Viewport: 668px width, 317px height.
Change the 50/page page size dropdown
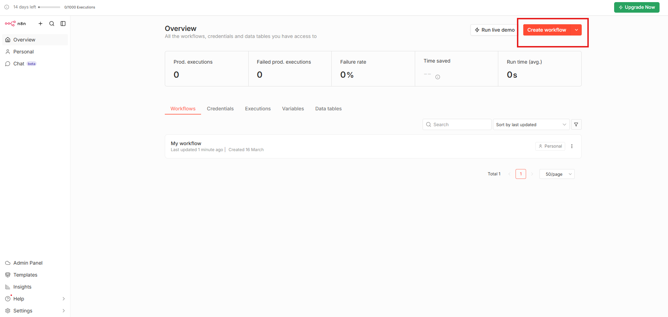557,174
